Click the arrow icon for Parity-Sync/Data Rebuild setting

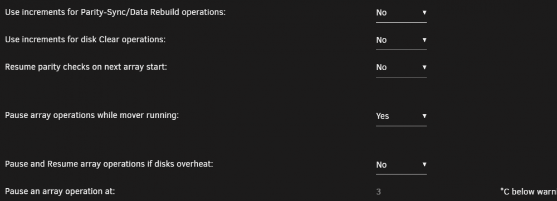424,12
